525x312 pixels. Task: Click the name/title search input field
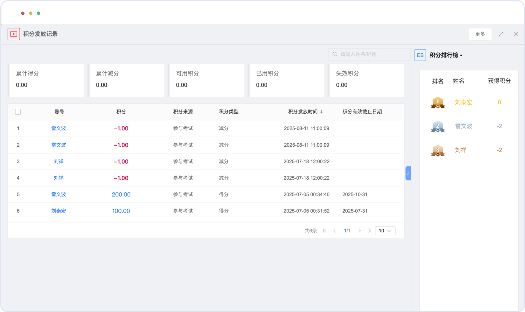373,54
